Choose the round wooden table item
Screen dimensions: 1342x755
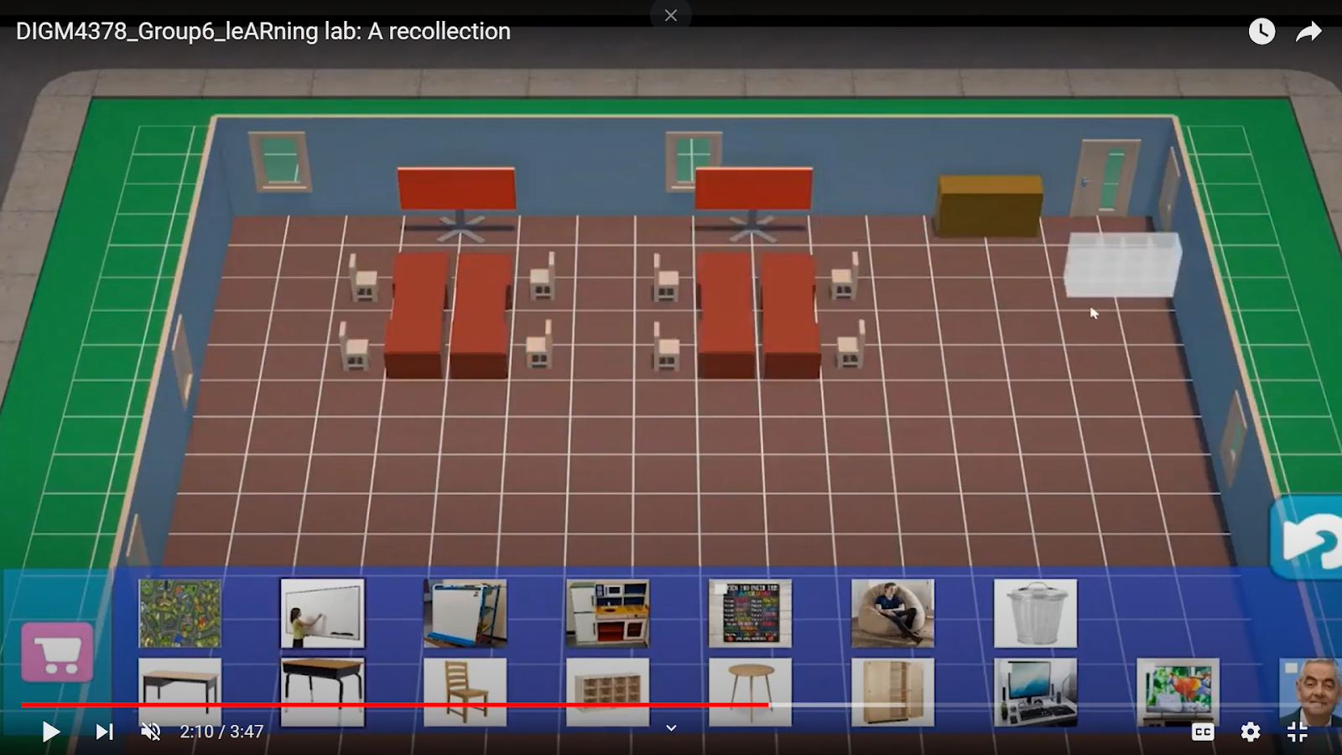click(x=750, y=688)
